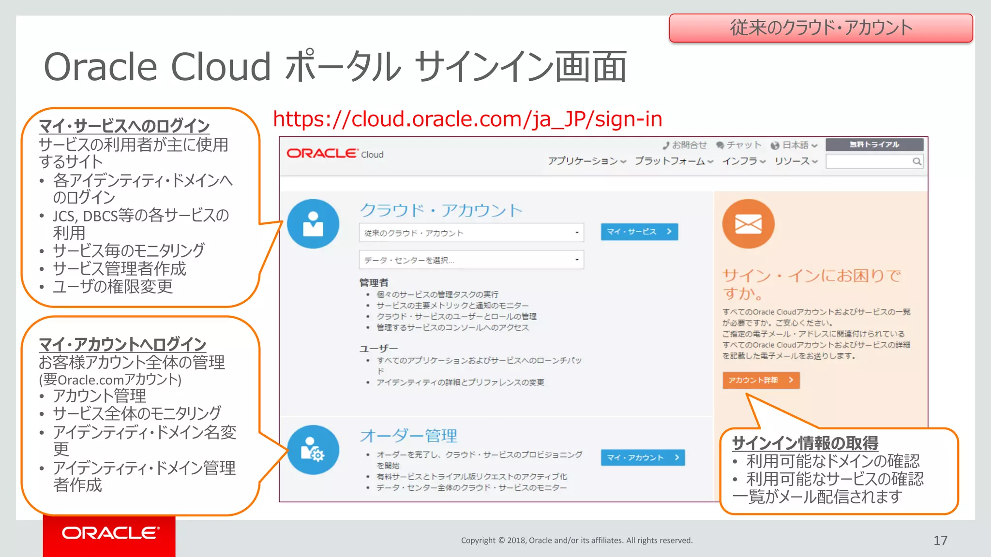Click the クラウド・アカウント heading
The width and height of the screenshot is (991, 557).
[x=441, y=210]
